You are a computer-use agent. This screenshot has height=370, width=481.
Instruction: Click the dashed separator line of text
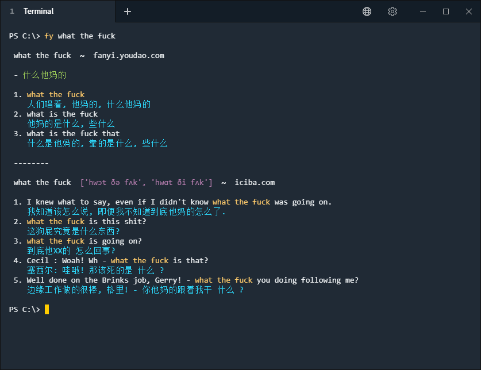[x=31, y=163]
